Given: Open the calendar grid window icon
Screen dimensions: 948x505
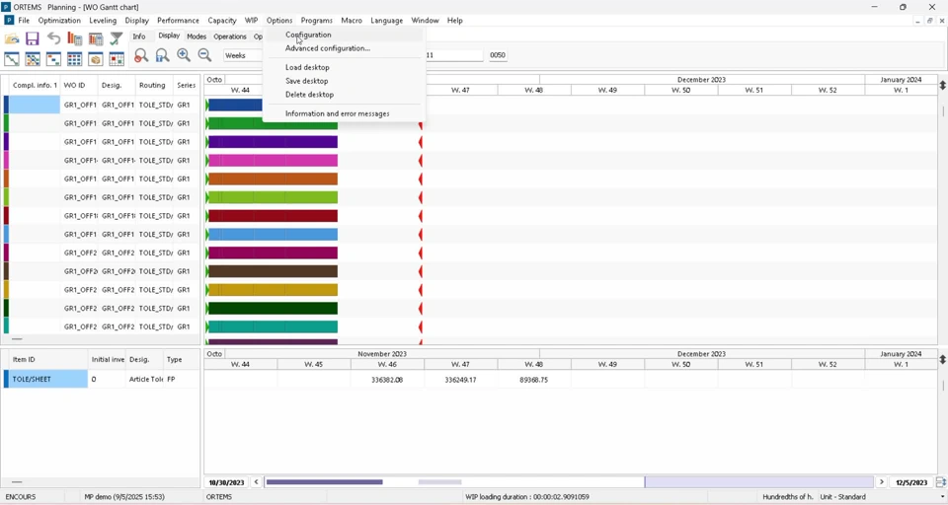Looking at the screenshot, I should coord(117,58).
